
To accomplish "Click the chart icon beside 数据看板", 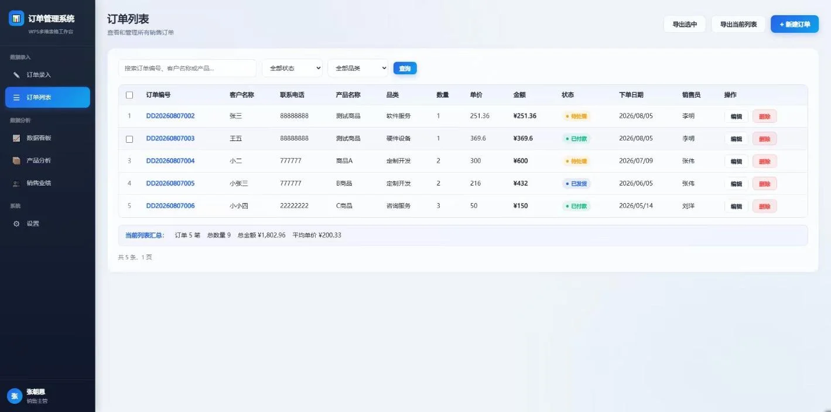I will (16, 138).
